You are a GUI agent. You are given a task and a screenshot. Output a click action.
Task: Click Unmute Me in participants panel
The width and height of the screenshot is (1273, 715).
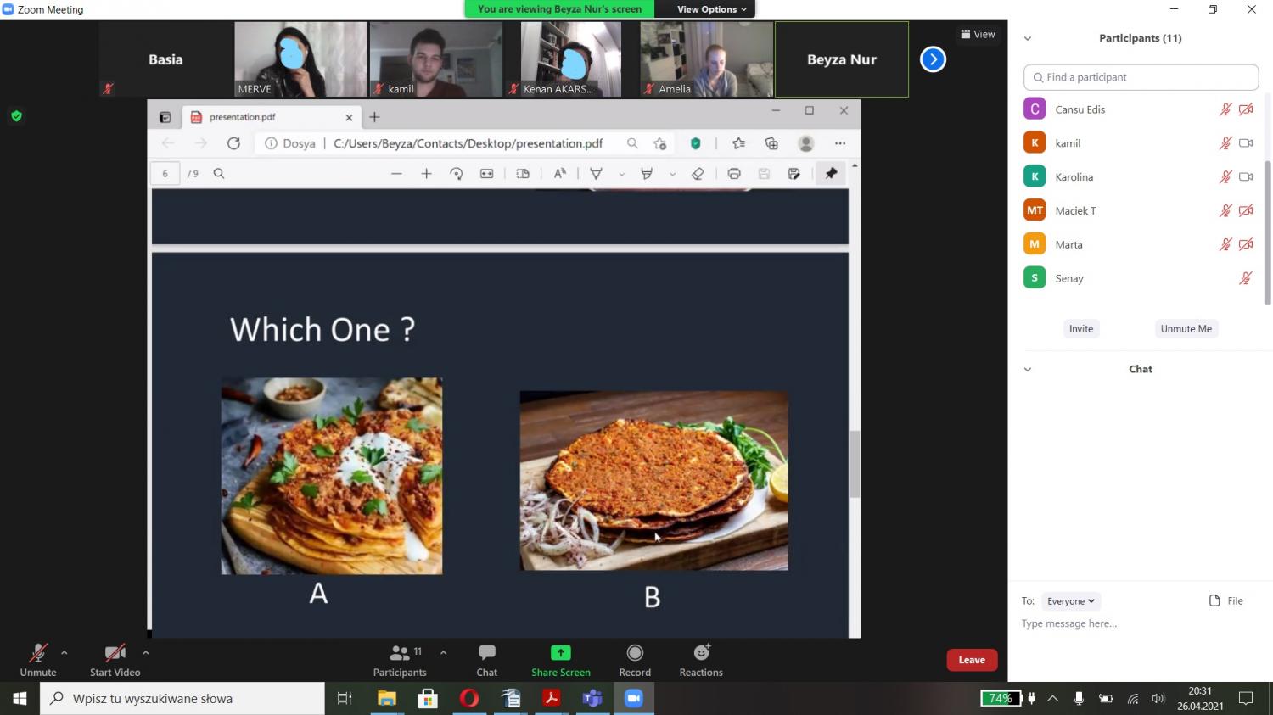coord(1186,329)
